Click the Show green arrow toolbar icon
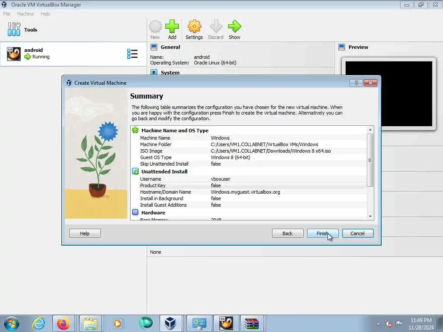The image size is (443, 332). pos(234,30)
